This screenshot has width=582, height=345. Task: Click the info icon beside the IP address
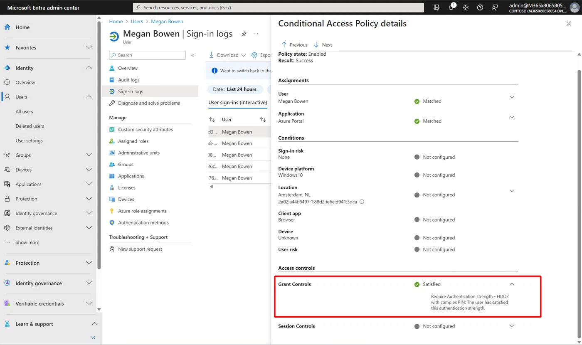tap(362, 202)
